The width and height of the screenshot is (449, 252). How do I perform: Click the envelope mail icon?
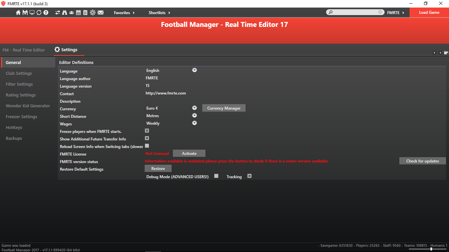(101, 12)
